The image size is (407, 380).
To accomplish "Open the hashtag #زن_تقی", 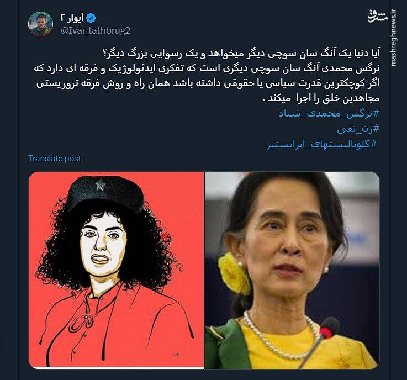I will [358, 129].
